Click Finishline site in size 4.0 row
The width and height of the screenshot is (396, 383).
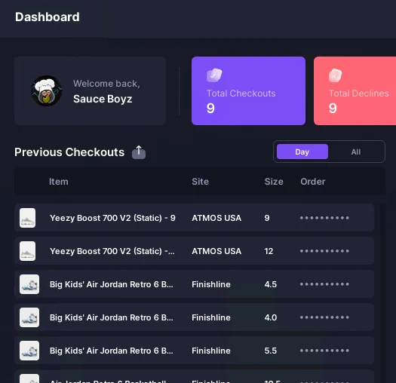(211, 317)
